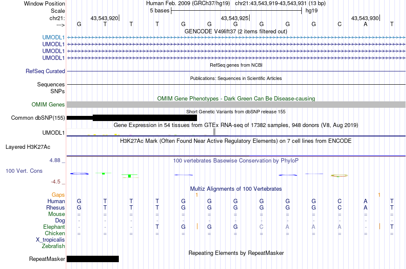Select the Gaps row label
Screen dimensions: 406x269
pyautogui.click(x=58, y=195)
